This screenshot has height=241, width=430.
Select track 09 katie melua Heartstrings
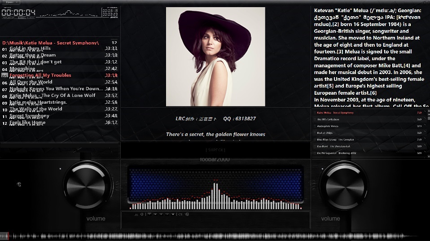pos(60,102)
